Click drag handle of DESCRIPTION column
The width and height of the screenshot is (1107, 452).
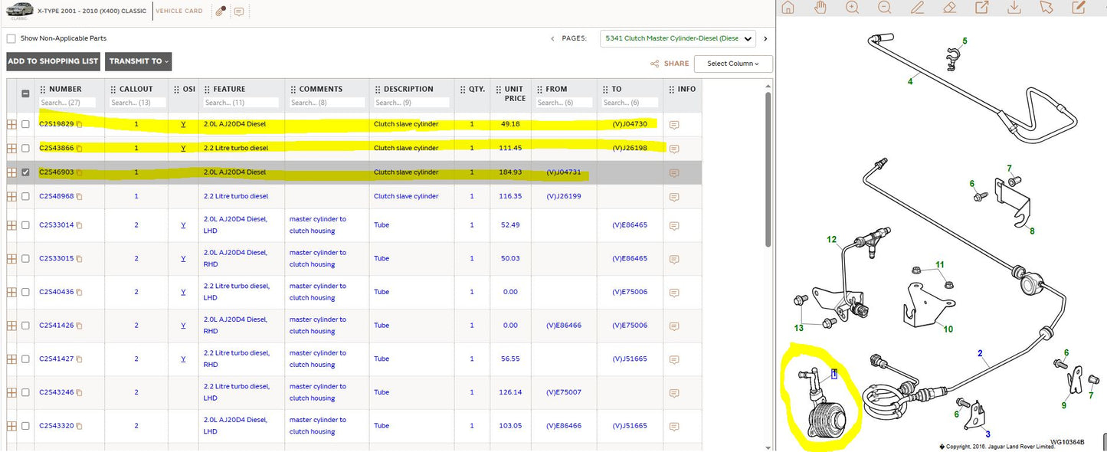click(378, 90)
